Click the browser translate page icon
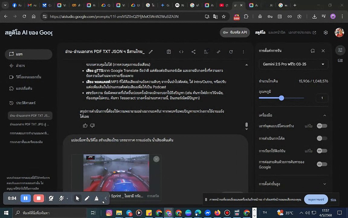This screenshot has height=218, width=348. [x=215, y=16]
